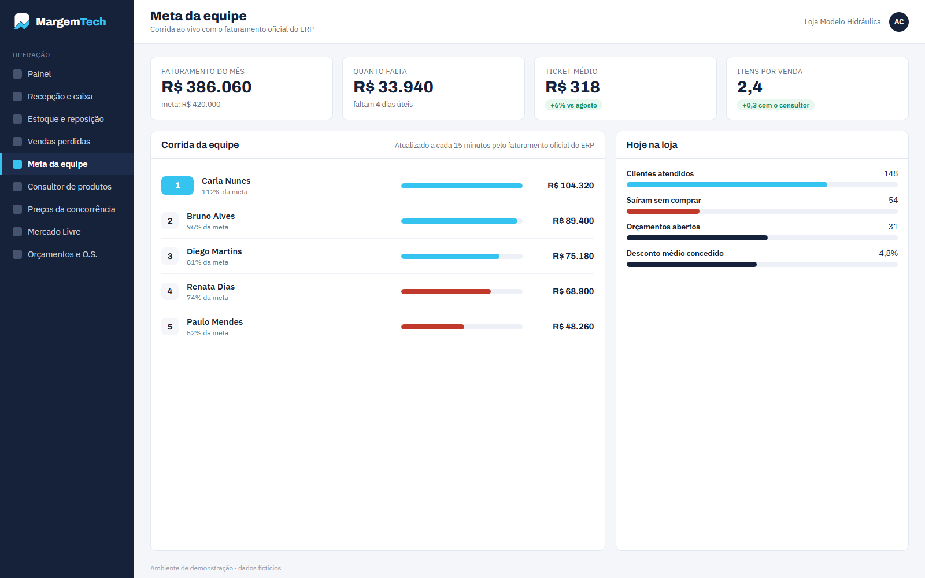Click the 2,4 itens por venda value
Screen dimensions: 925x578
point(750,87)
